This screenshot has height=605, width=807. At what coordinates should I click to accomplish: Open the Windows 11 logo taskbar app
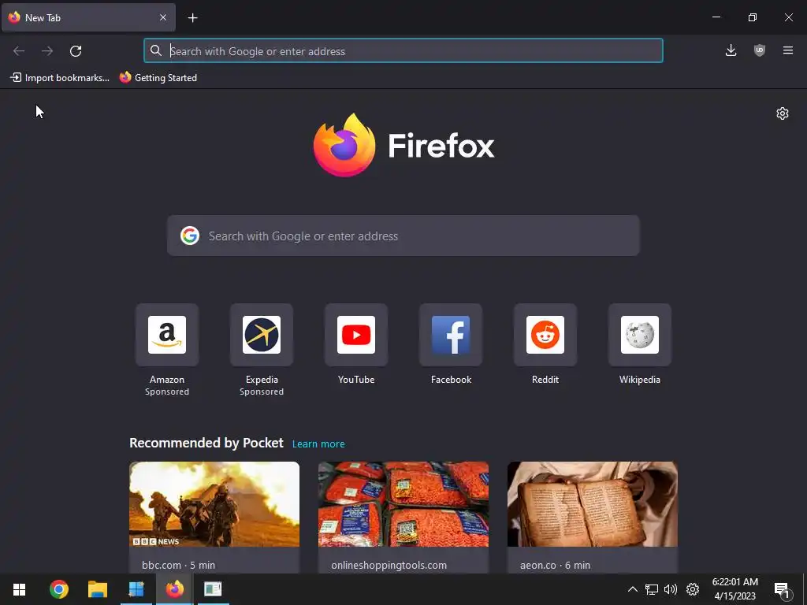click(136, 589)
